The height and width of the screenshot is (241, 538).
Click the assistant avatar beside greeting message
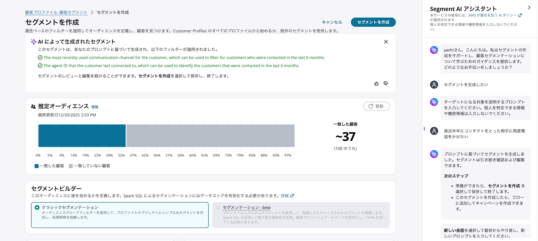(434, 50)
